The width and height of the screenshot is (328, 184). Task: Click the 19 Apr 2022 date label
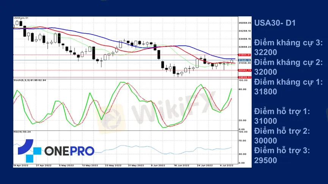(x=21, y=165)
